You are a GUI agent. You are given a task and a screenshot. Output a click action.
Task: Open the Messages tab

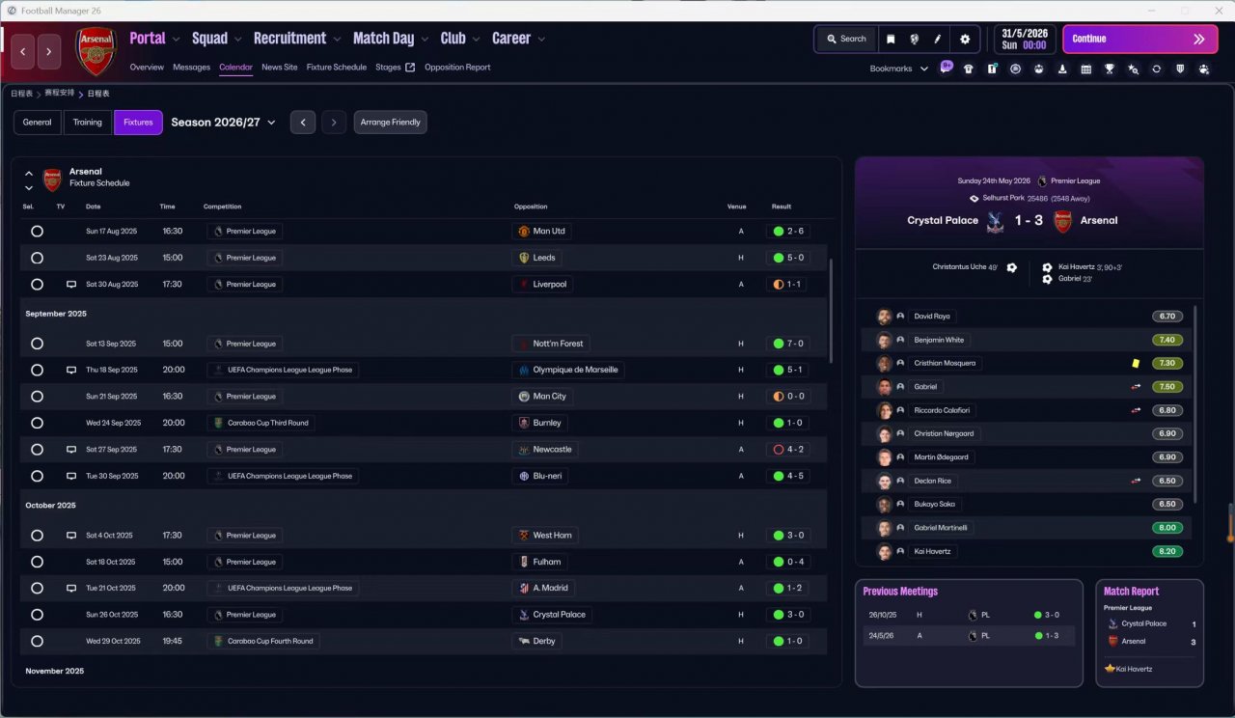pyautogui.click(x=191, y=68)
